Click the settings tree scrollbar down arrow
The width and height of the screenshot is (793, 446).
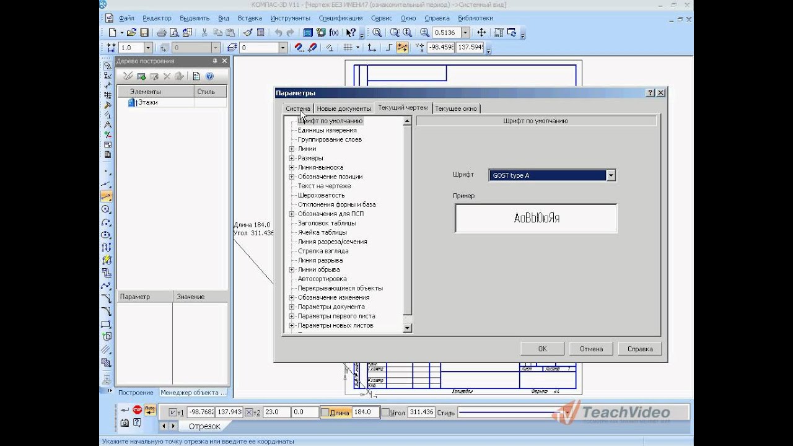click(407, 328)
